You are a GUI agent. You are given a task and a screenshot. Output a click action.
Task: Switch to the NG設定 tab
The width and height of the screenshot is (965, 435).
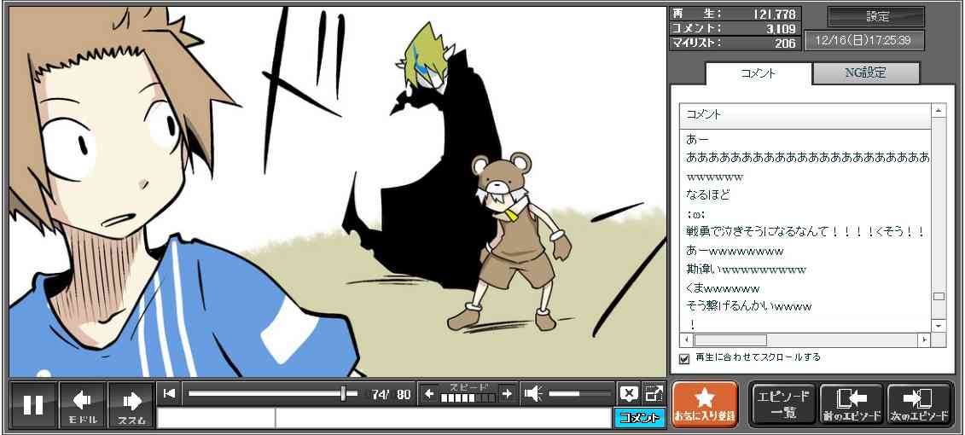click(865, 73)
